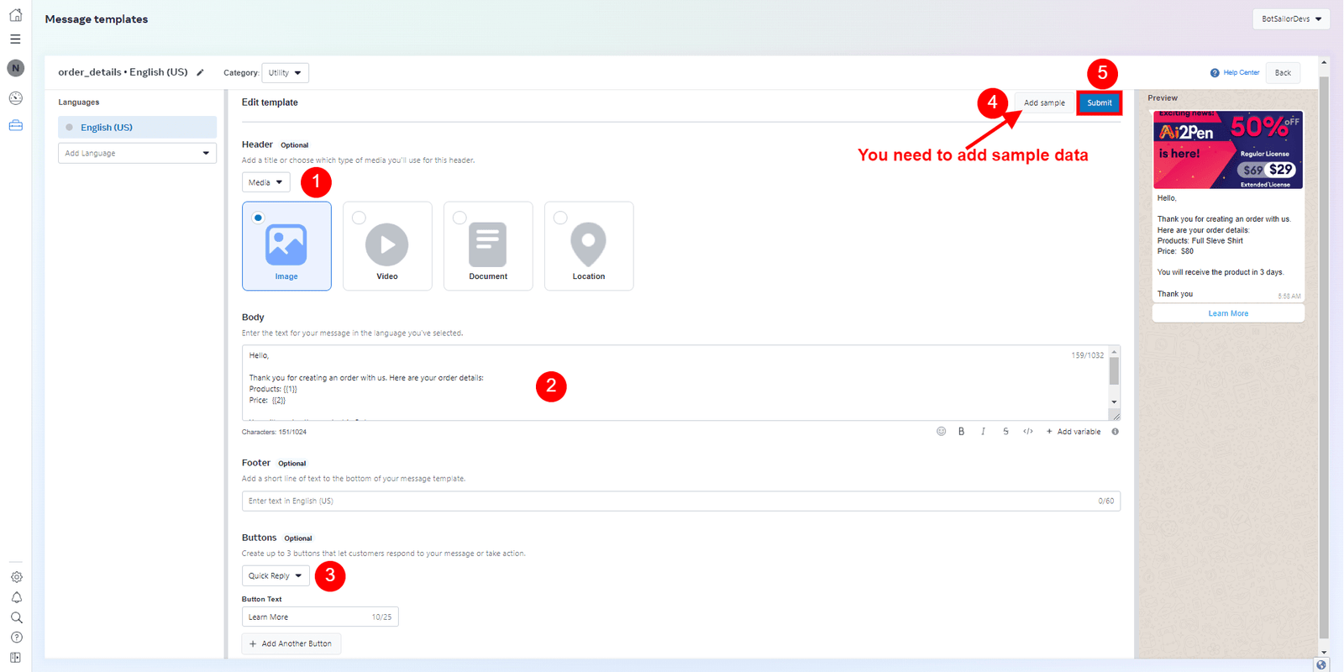Click the emoji icon in body toolbar
1344x672 pixels.
tap(941, 431)
